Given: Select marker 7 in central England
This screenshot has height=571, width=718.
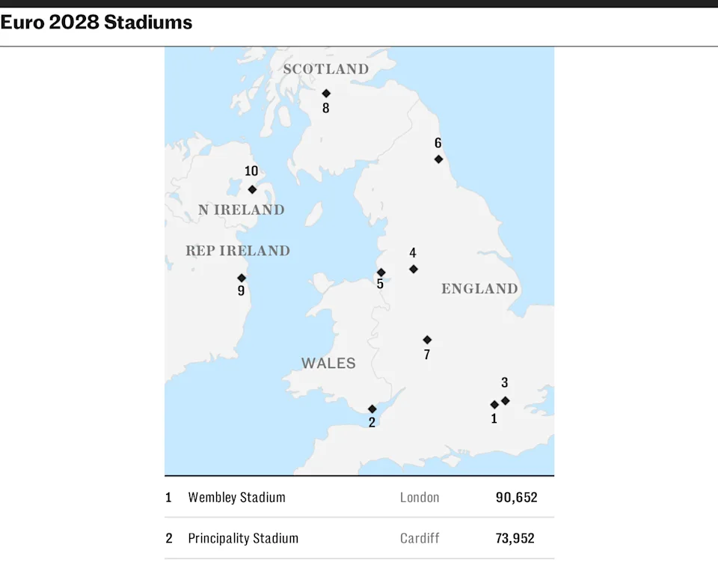Looking at the screenshot, I should (x=427, y=340).
